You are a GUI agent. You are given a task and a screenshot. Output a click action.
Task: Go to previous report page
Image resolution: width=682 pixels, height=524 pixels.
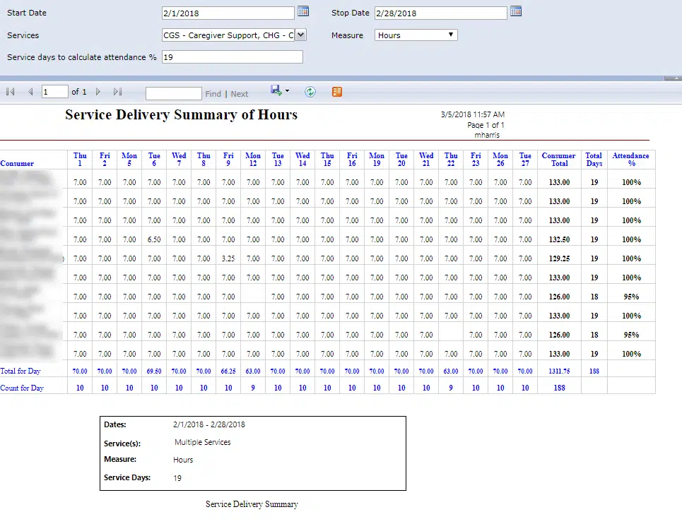[x=30, y=92]
